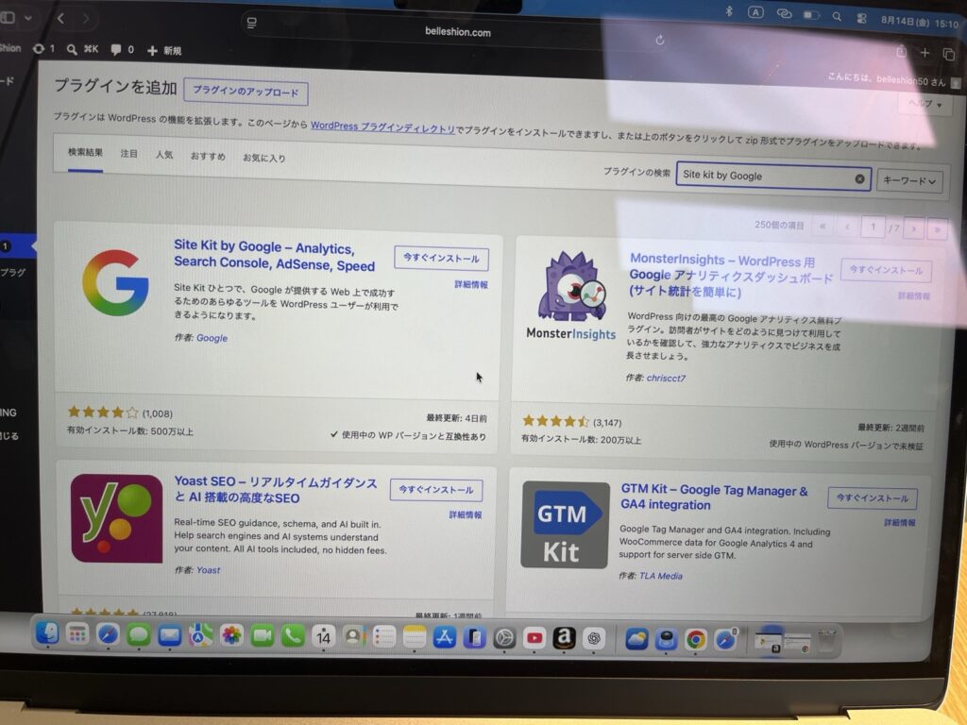Open a new browser tab with plus icon

(x=925, y=53)
